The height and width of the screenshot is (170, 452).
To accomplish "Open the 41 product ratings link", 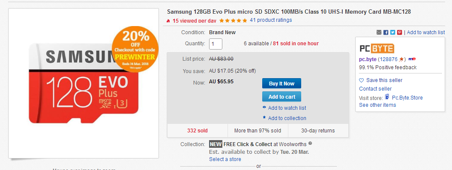I will [x=271, y=20].
